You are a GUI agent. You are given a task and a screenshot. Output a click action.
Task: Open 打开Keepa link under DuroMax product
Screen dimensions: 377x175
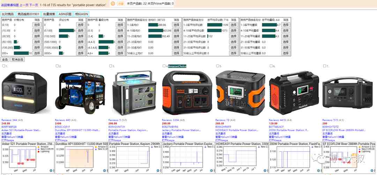[60, 140]
